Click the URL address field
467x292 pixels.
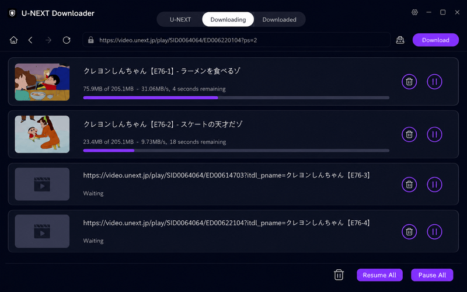[236, 40]
